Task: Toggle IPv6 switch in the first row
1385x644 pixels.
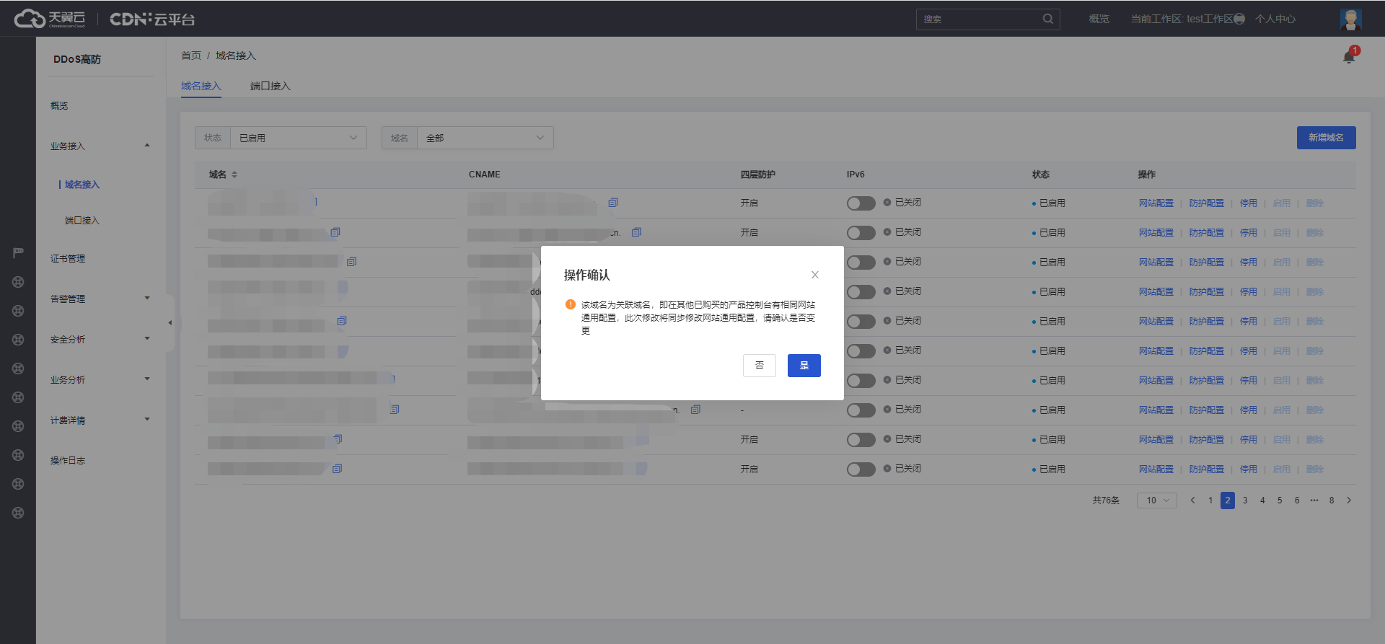Action: point(861,203)
